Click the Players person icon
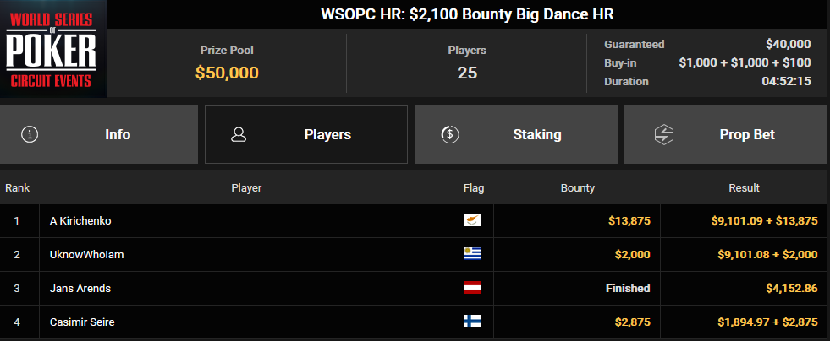 239,134
